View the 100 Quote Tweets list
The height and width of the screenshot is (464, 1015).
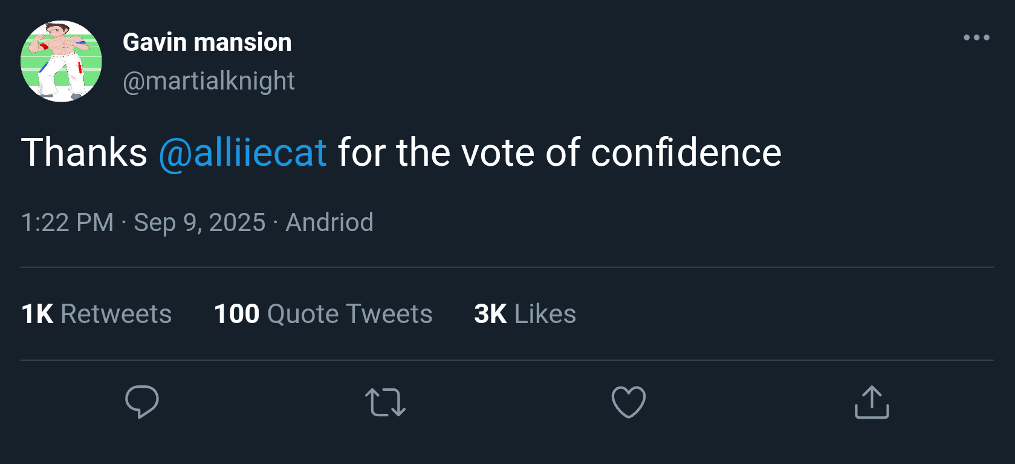tap(323, 314)
